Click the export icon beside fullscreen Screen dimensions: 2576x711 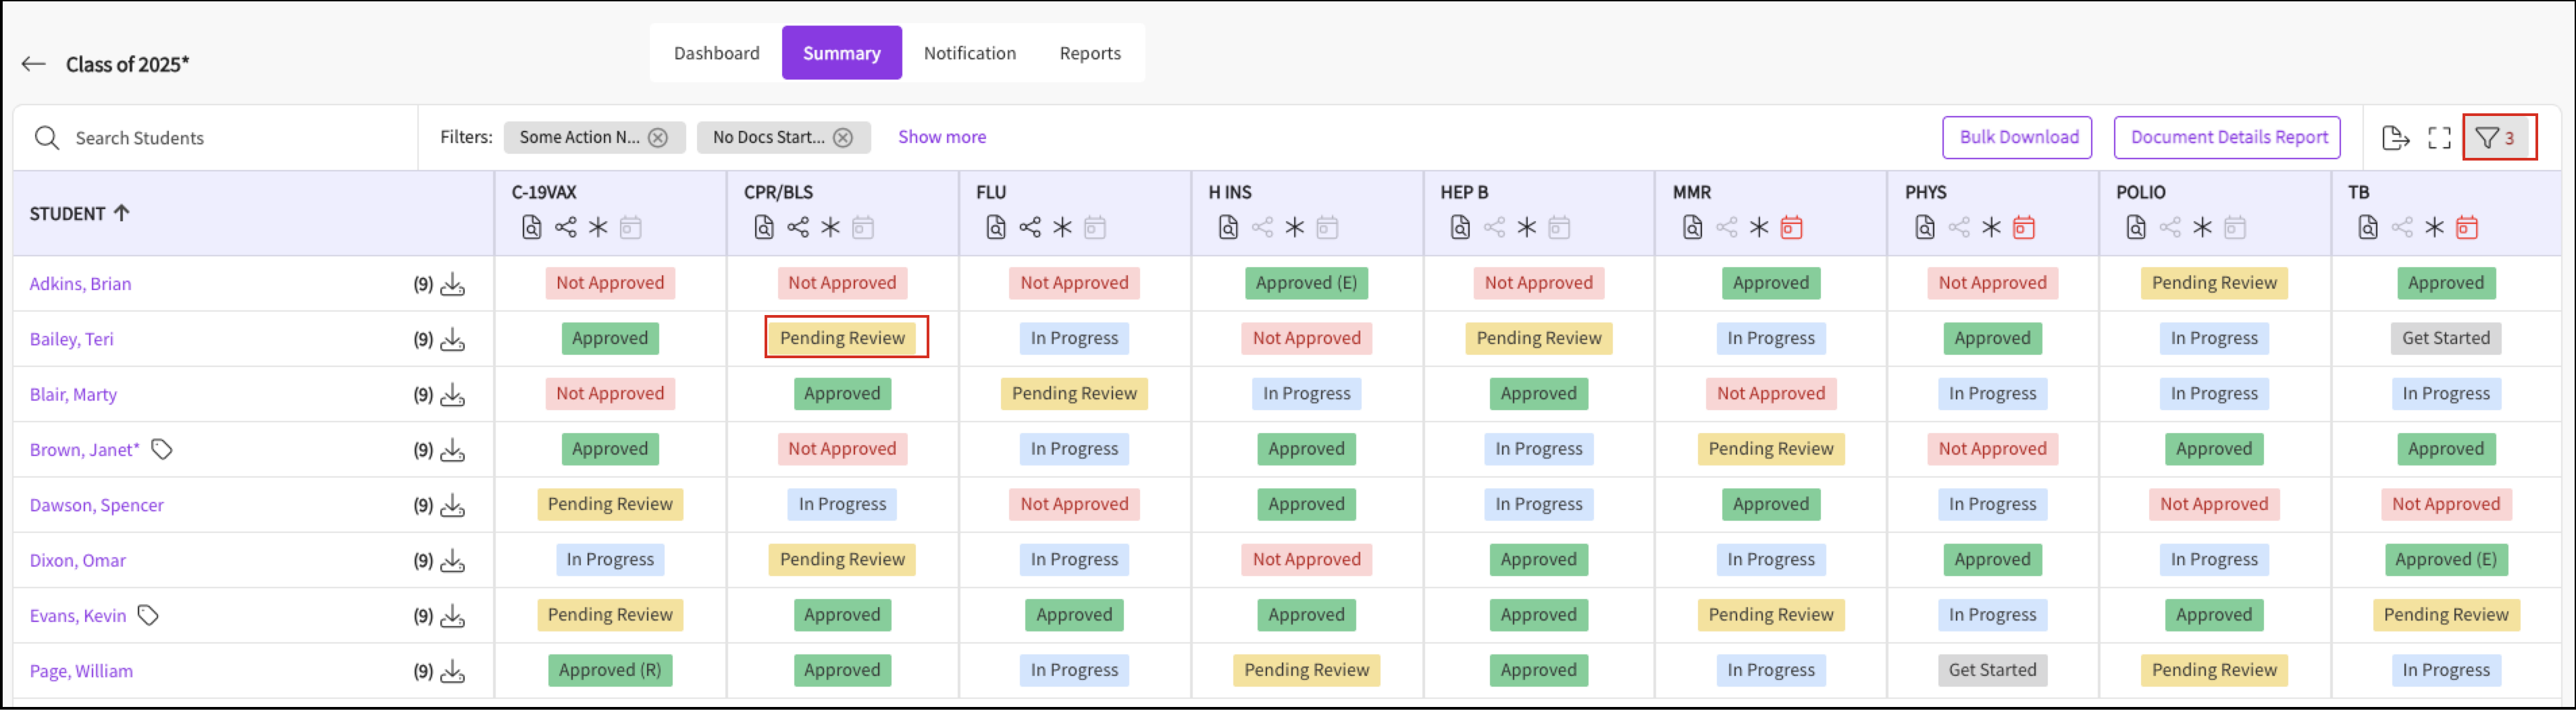pyautogui.click(x=2395, y=138)
